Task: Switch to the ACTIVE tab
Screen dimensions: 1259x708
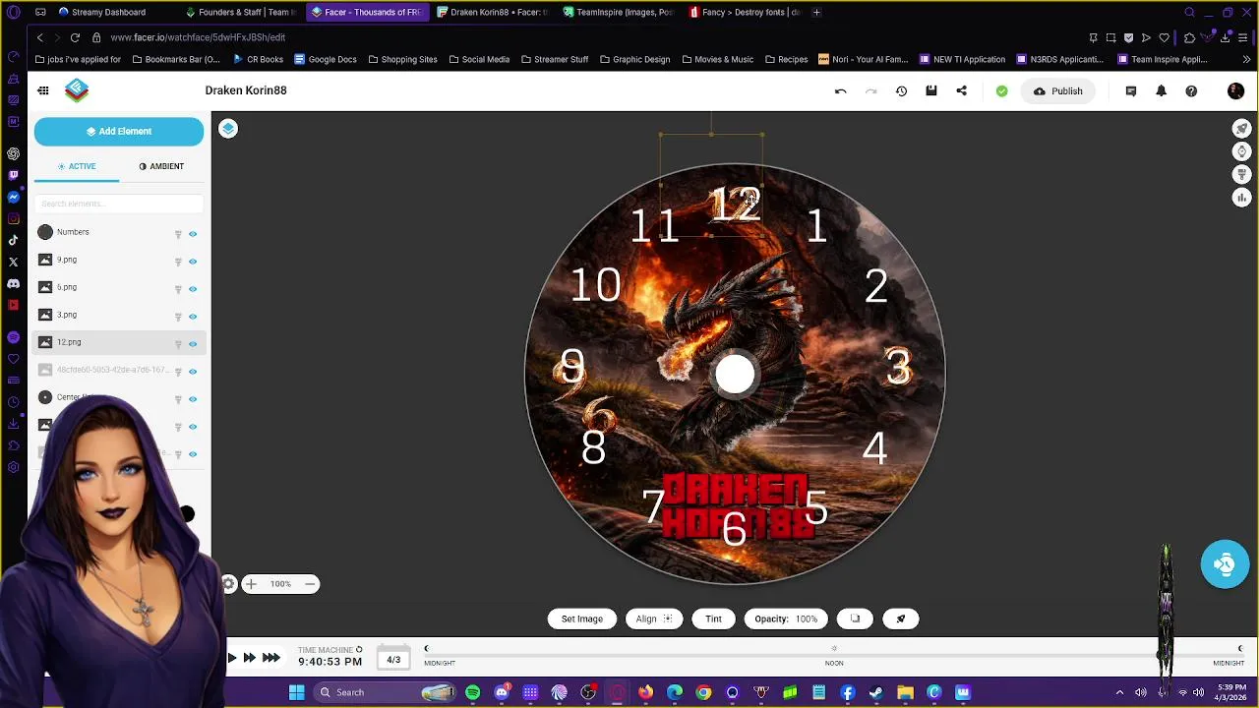Action: pos(77,166)
